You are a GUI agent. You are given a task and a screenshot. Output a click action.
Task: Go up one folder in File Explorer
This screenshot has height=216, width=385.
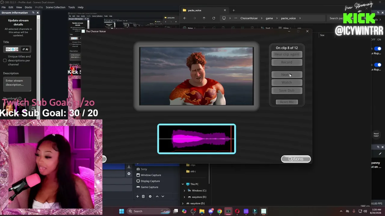(x=204, y=18)
